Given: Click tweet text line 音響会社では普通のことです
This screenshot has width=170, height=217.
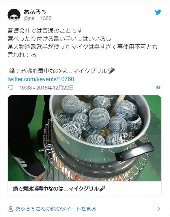Looking at the screenshot, I should pos(45,31).
